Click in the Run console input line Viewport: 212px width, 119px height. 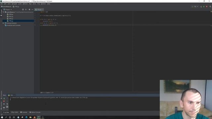(x=84, y=99)
